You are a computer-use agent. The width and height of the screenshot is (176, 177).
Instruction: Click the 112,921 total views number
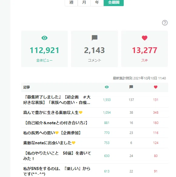[x=44, y=50]
